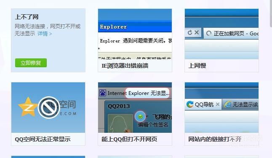Click the prohibited circle icon on QQ空间
Viewport: 272px width, 158px height.
pos(48,107)
